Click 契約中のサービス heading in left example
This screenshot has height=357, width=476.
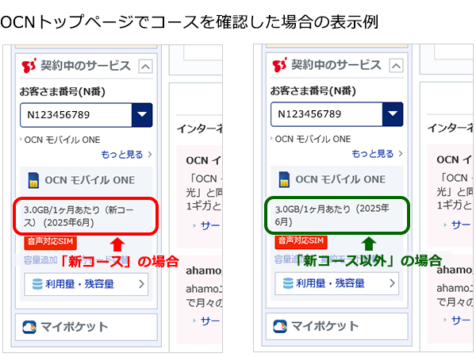click(x=86, y=66)
